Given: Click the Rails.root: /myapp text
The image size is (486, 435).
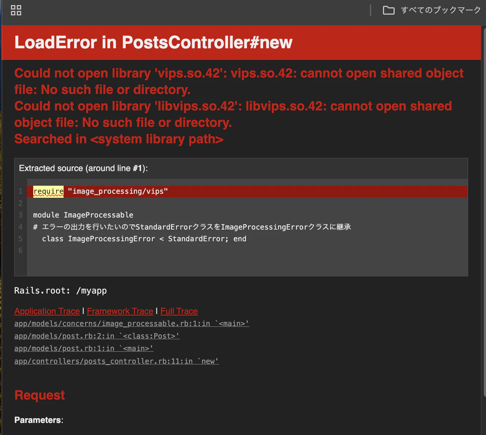Looking at the screenshot, I should 61,291.
